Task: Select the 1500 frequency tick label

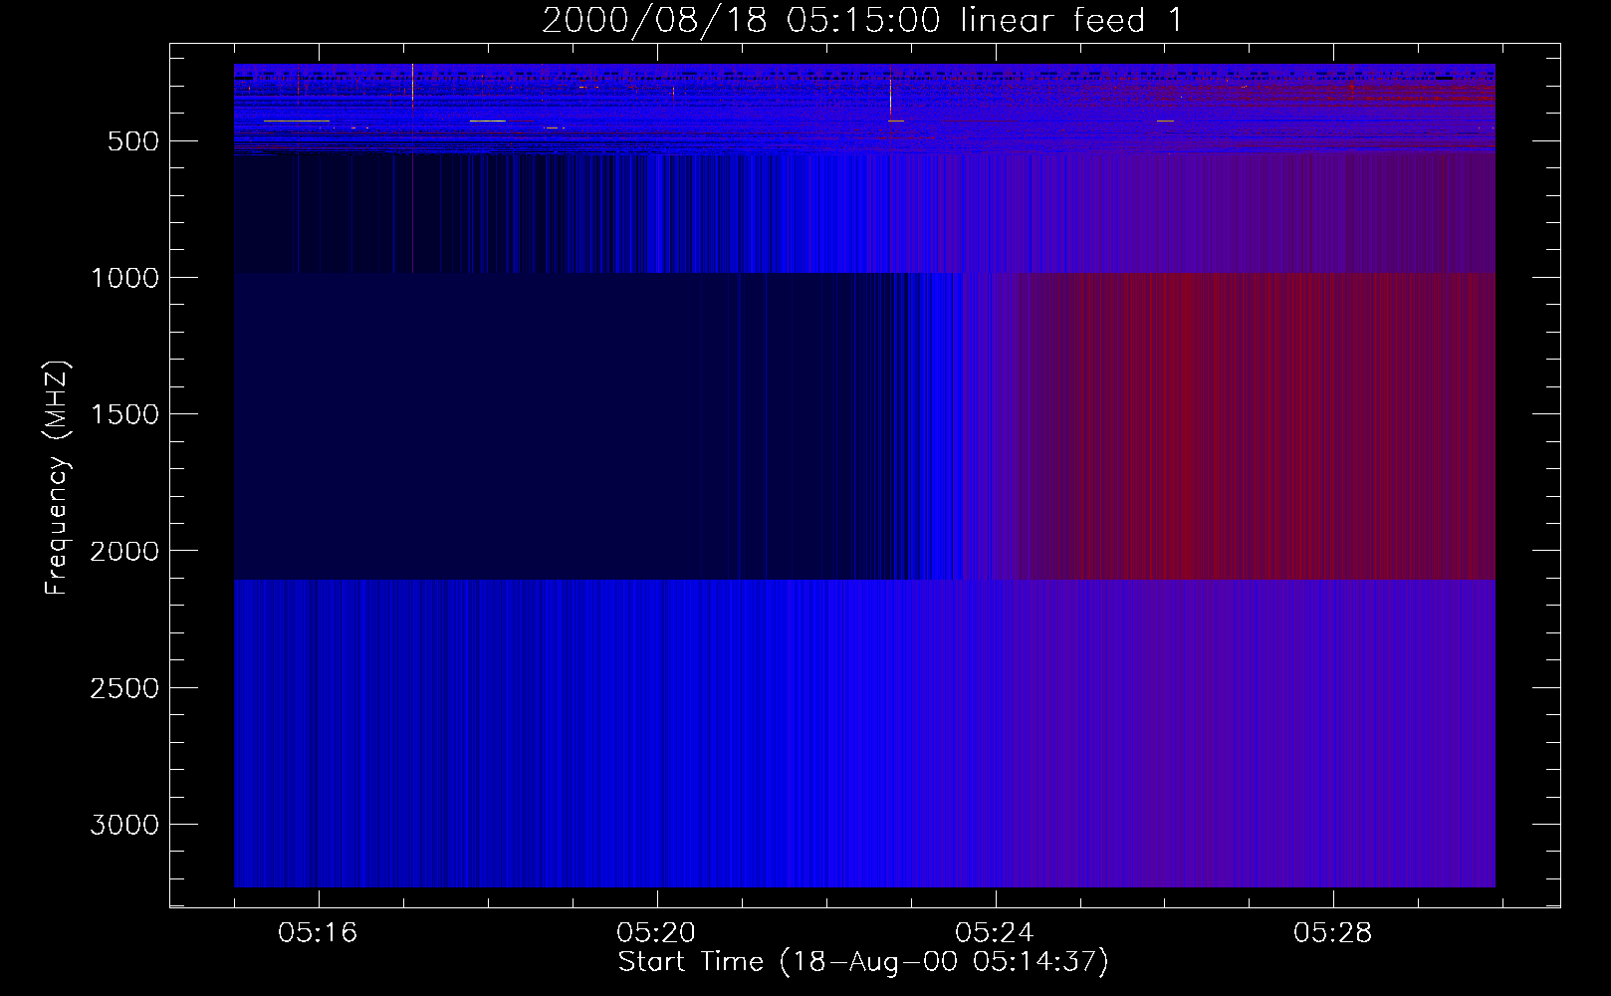Action: [124, 414]
